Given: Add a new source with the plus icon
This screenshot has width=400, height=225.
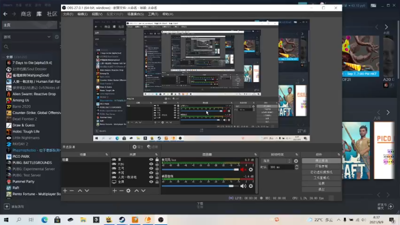Looking at the screenshot, I should 114,190.
